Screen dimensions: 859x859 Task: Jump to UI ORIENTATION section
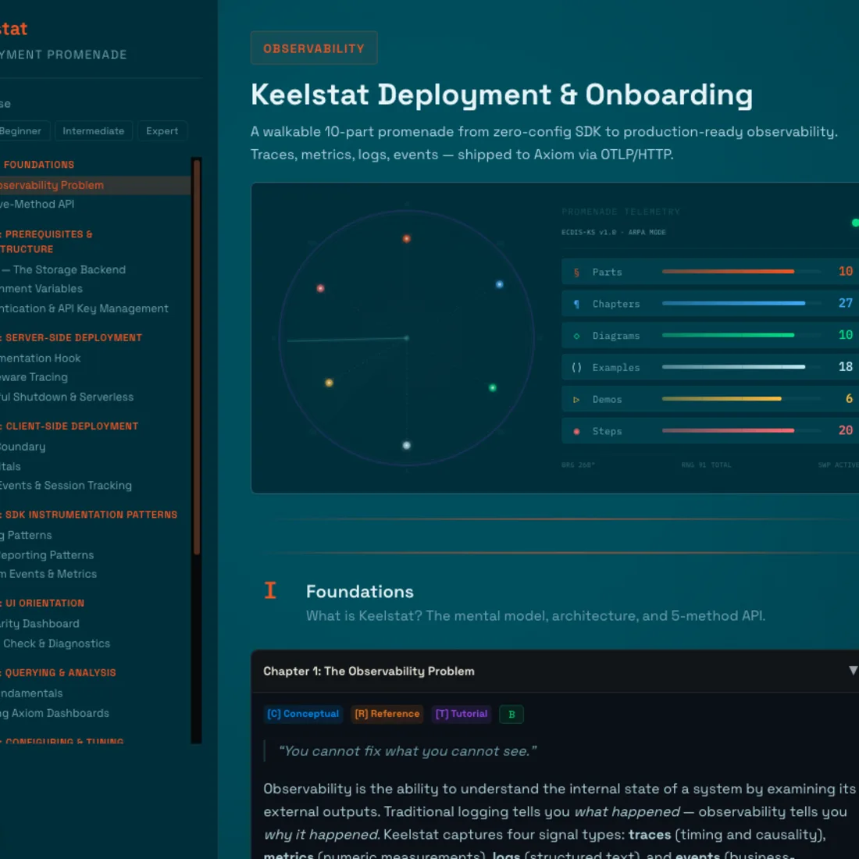42,603
